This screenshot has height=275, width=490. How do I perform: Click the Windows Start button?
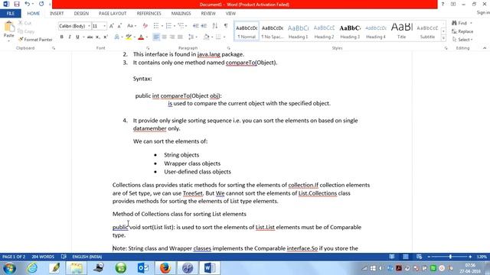(9, 268)
